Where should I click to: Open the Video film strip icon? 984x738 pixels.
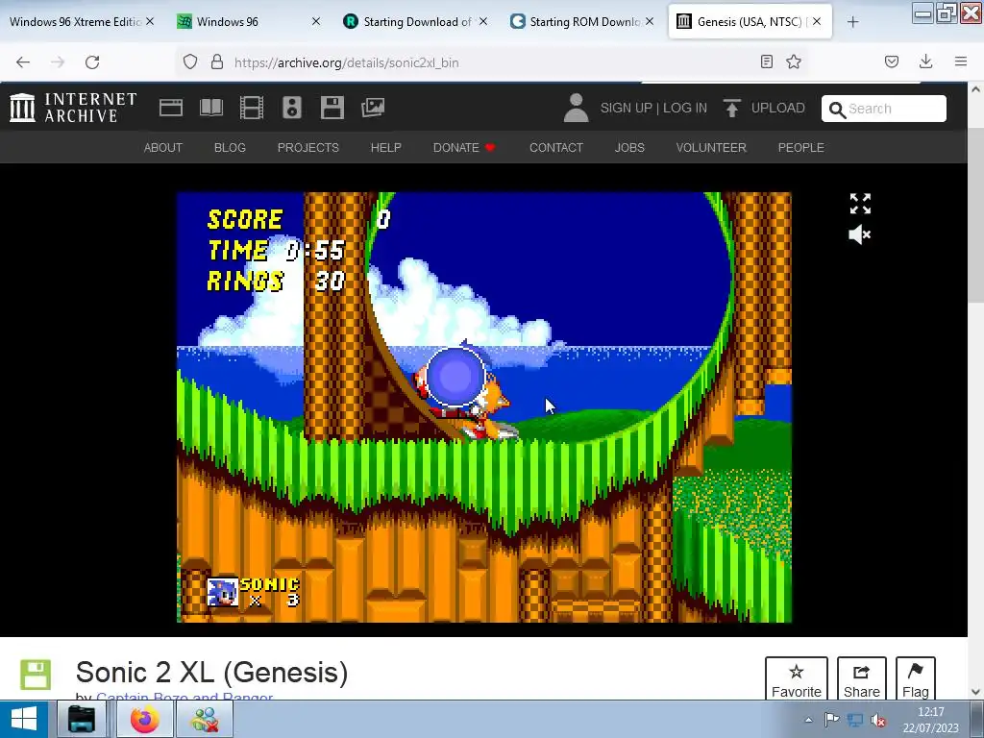tap(252, 108)
